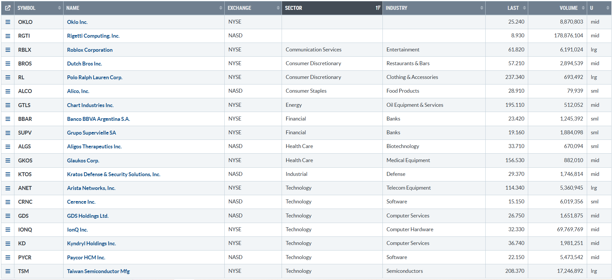Sort table by Last price column
Viewport: 613px width, 280px height.
(513, 8)
